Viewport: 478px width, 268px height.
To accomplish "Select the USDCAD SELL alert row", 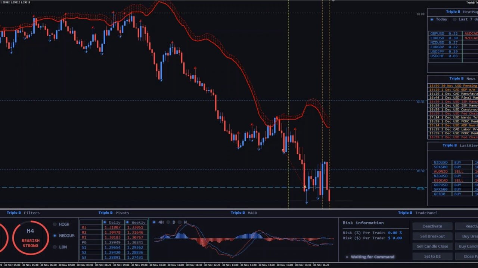I will 452,181.
